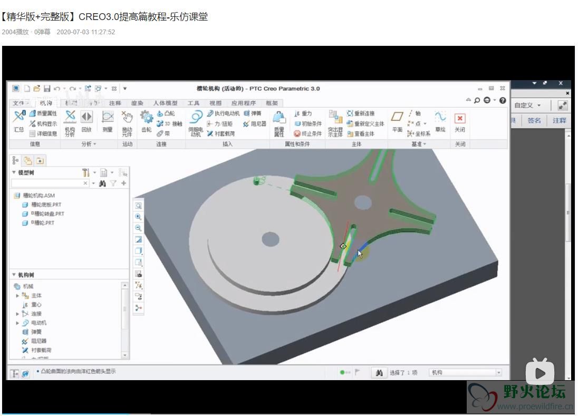Switch to the 人体模型 ribbon tab

pyautogui.click(x=165, y=103)
